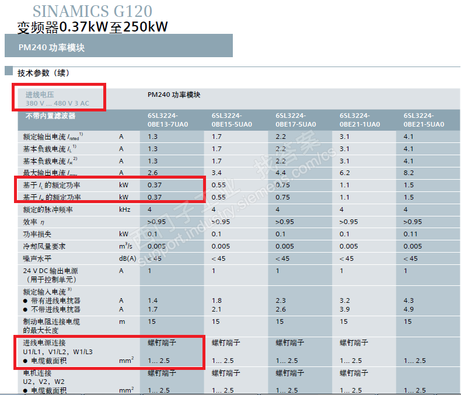Select the 最大输出电流 row label
The width and height of the screenshot is (461, 395).
(x=50, y=173)
